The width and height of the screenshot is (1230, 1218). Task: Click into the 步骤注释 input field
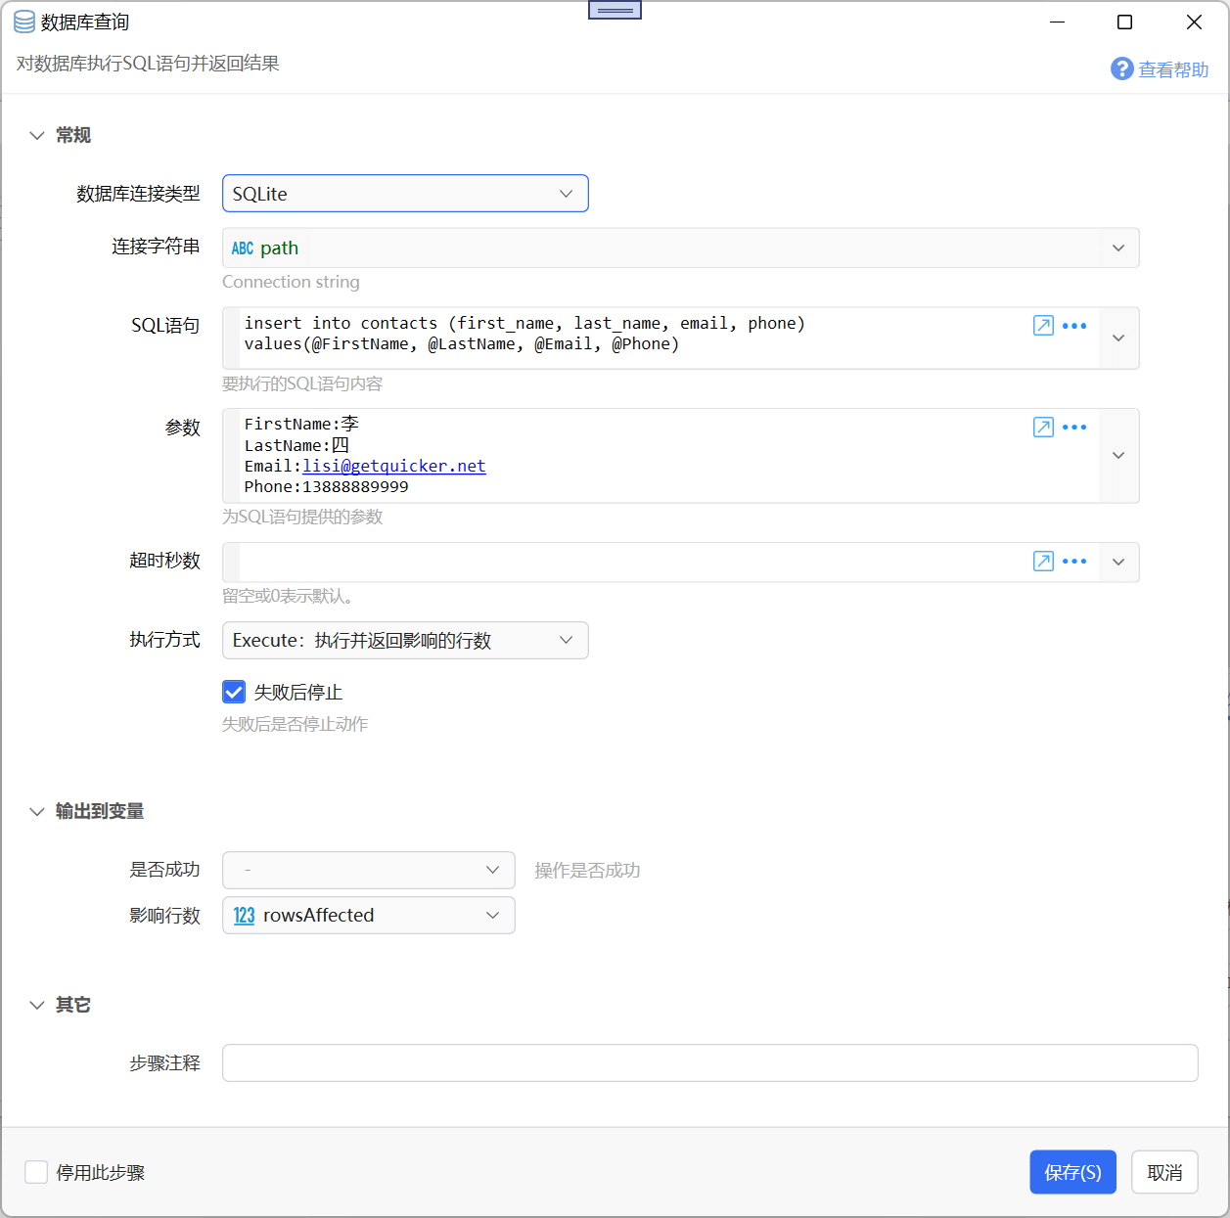coord(710,1062)
